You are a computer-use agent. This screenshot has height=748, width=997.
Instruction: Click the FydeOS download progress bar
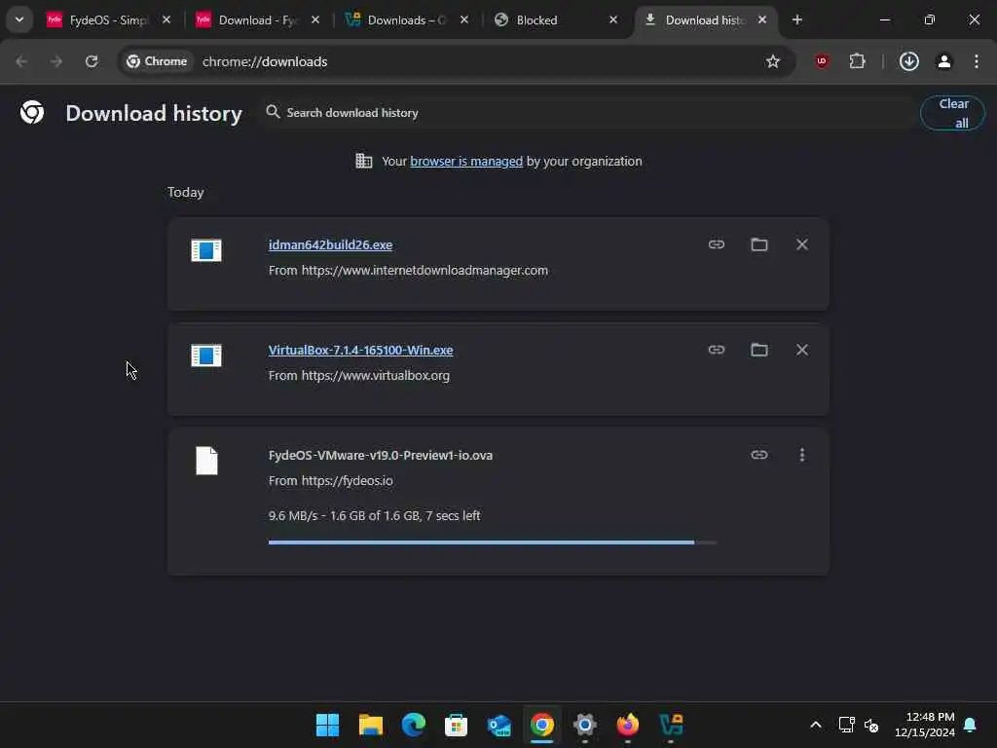[492, 542]
